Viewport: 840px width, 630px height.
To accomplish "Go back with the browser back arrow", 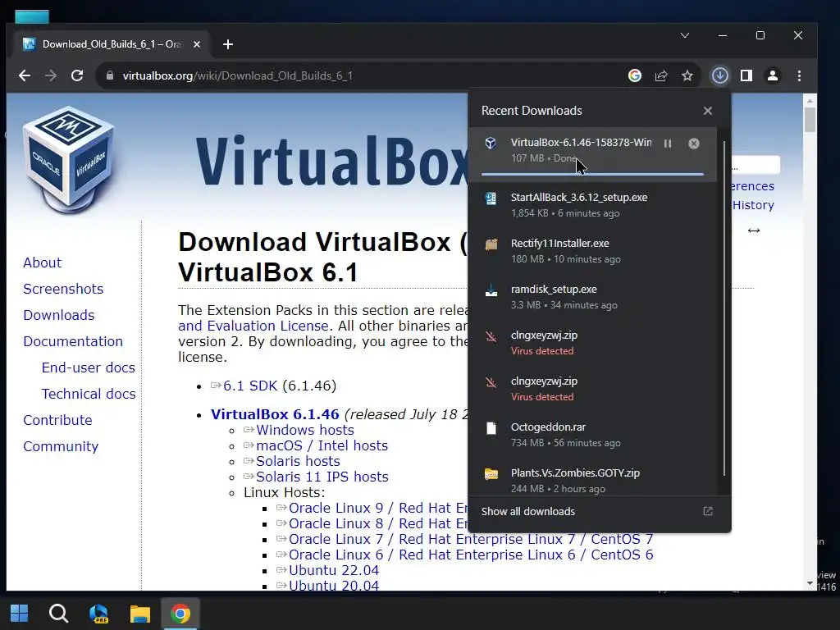I will pos(25,75).
